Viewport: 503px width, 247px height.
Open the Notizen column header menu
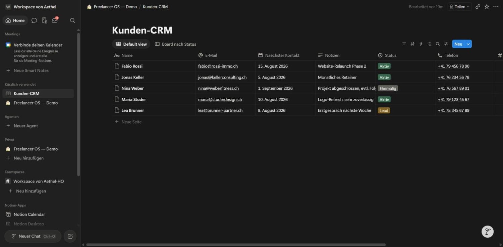coord(345,55)
